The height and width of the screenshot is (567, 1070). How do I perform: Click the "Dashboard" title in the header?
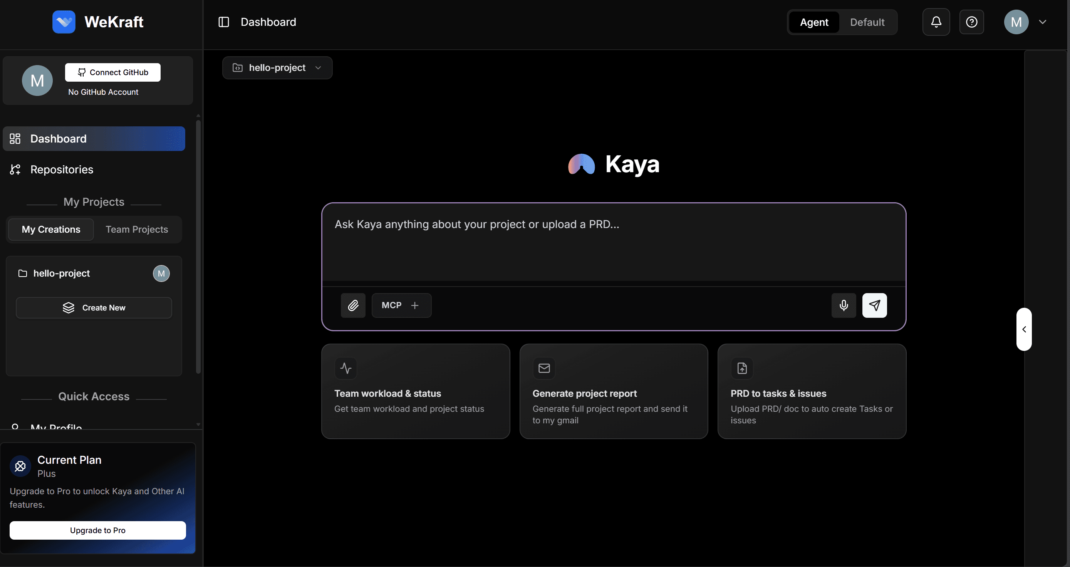pyautogui.click(x=268, y=22)
